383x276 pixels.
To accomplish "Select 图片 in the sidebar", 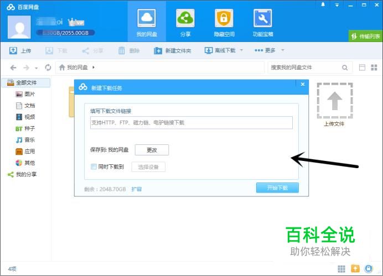I will [25, 94].
